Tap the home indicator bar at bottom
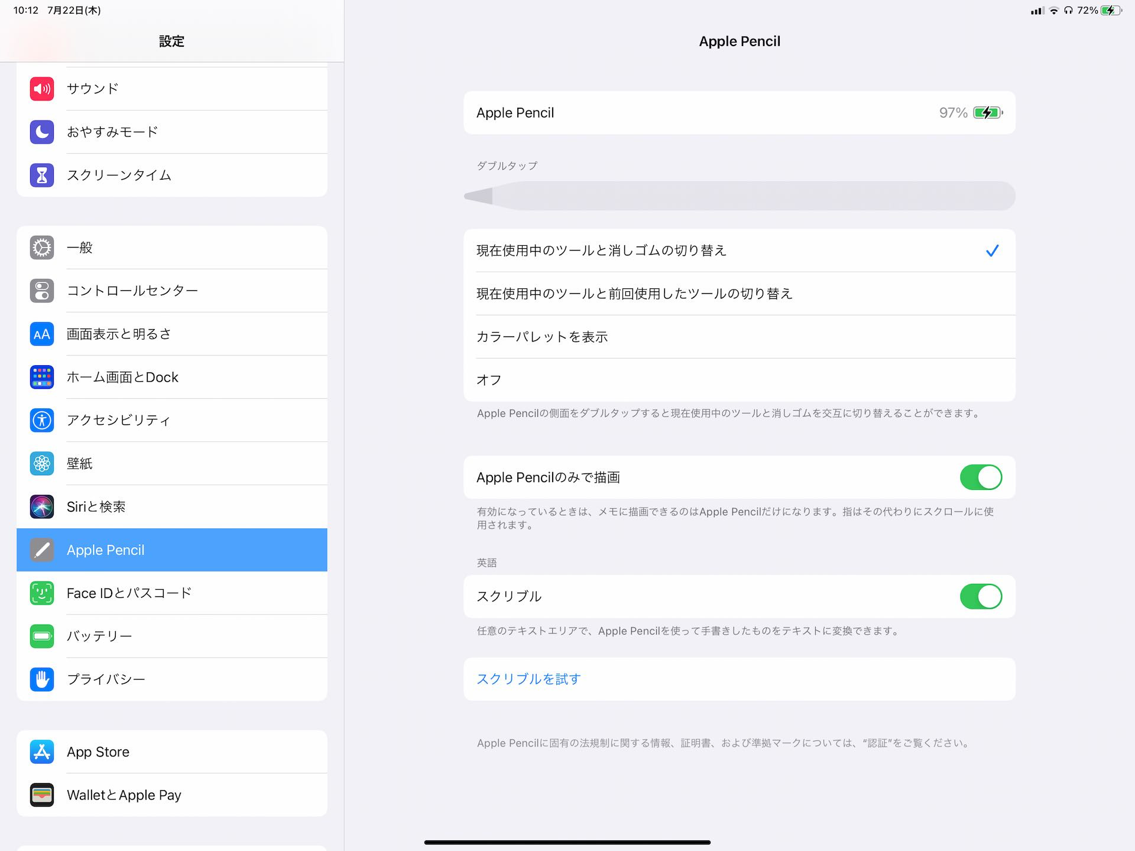1135x851 pixels. [567, 842]
